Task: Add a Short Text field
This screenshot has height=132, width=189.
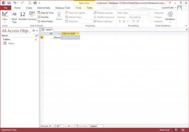Action: tap(14, 17)
